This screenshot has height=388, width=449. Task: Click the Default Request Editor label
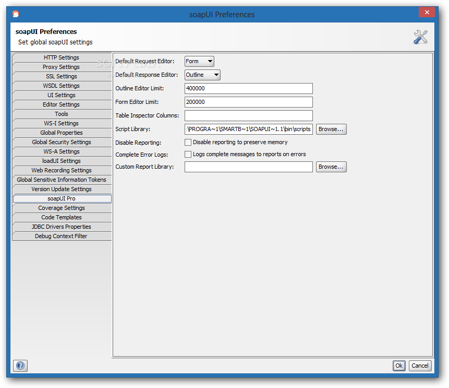click(145, 62)
